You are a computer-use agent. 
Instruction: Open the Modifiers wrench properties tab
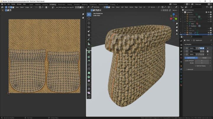pos(181,69)
